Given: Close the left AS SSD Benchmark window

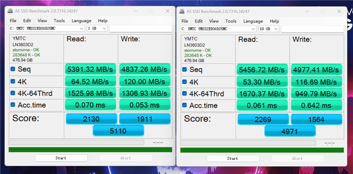Looking at the screenshot, I should [167, 11].
